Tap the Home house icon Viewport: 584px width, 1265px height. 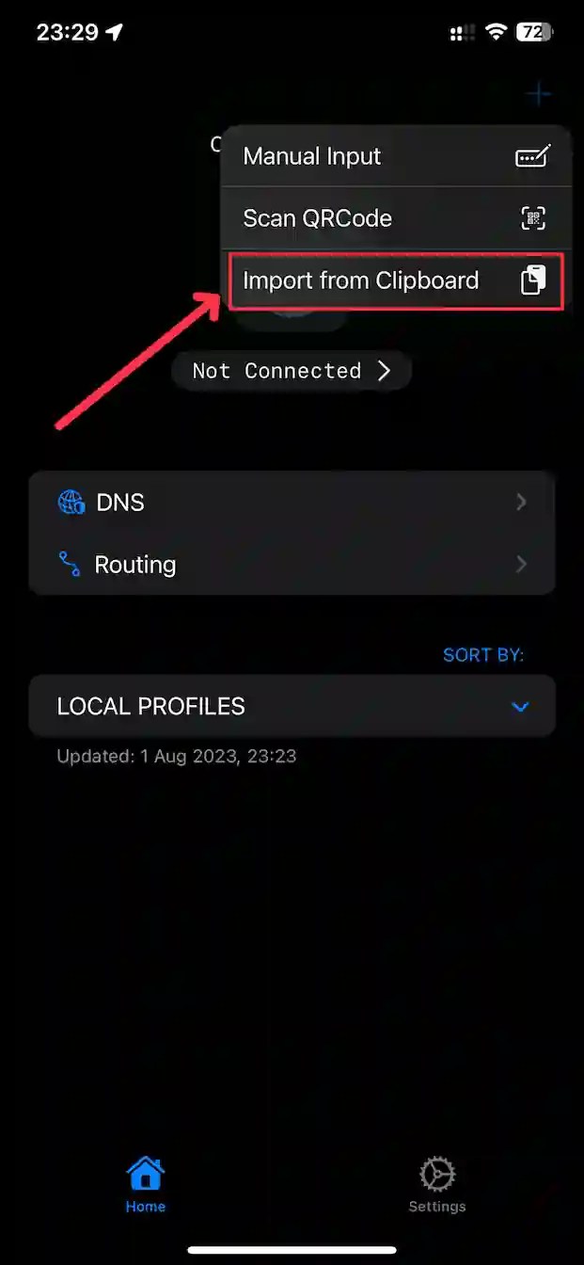tap(146, 1174)
